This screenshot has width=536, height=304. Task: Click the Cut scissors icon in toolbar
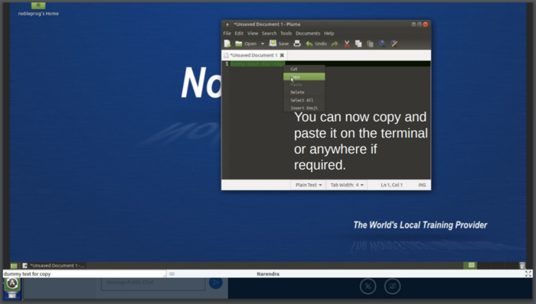click(x=347, y=44)
